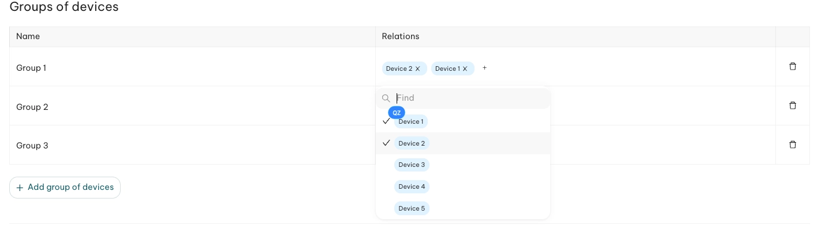Remove Device 2 chip from Group 1
829x225 pixels.
(x=418, y=69)
